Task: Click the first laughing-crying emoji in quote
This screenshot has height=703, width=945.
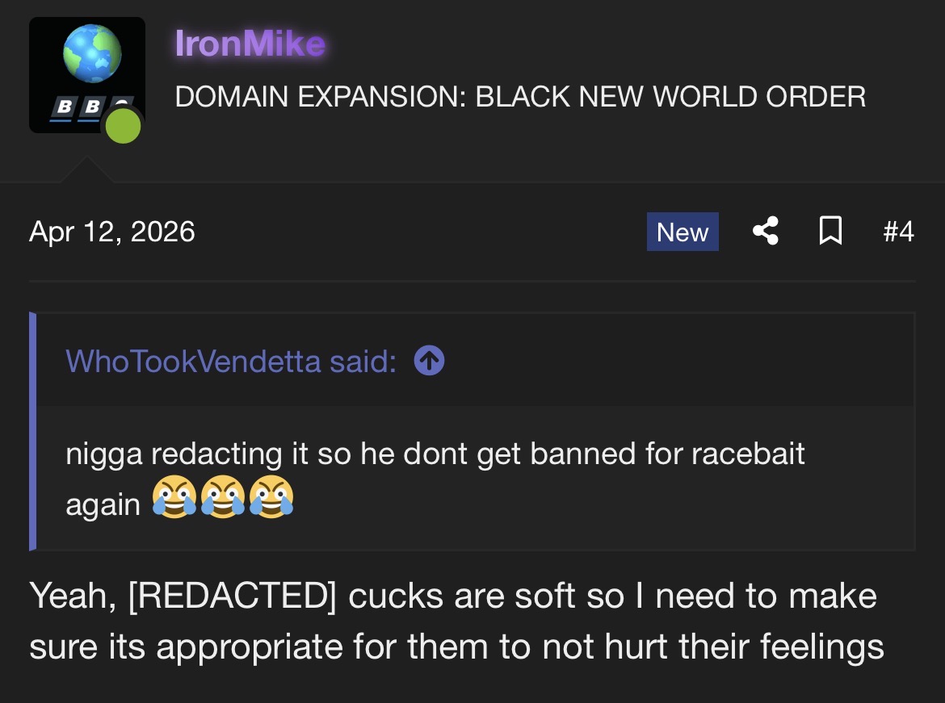Action: [x=174, y=496]
